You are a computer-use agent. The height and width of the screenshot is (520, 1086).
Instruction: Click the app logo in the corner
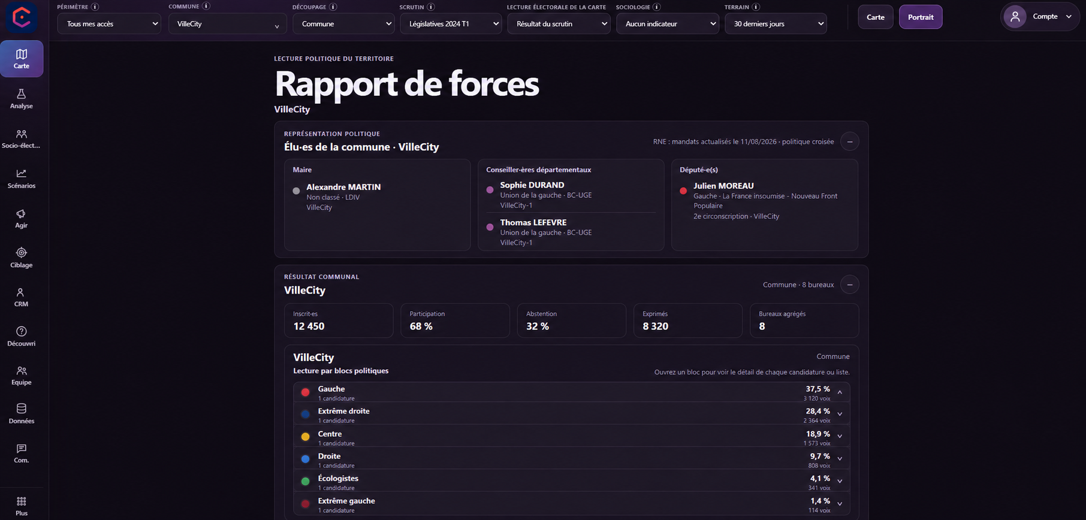[22, 17]
